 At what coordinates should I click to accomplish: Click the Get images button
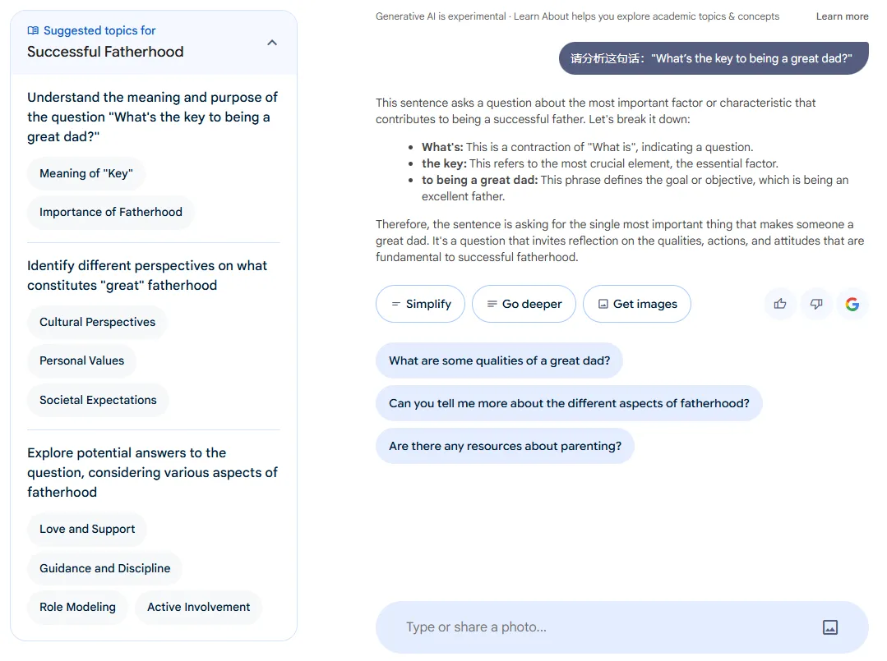[x=637, y=304]
